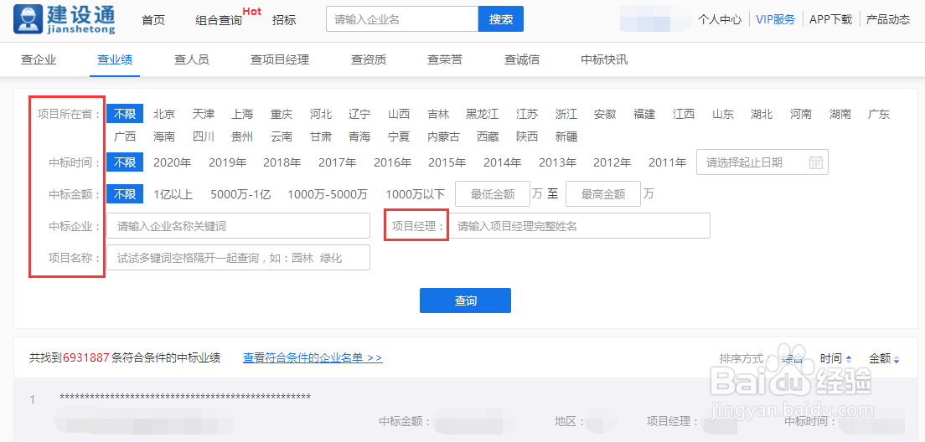Select 重庆 province filter
The image size is (925, 442).
(x=282, y=115)
